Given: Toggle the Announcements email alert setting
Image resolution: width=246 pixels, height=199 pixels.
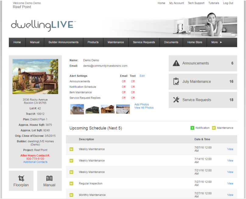Looking at the screenshot, I should (x=124, y=81).
